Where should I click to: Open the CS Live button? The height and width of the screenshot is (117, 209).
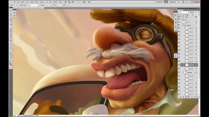pos(186,2)
